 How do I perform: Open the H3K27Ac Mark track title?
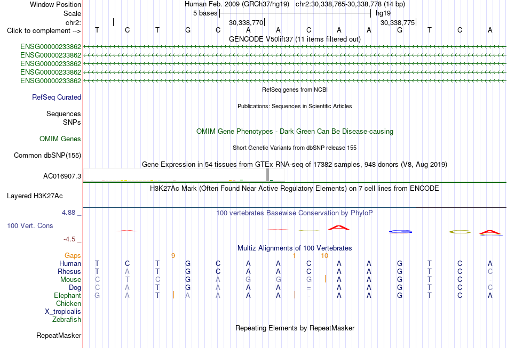click(x=295, y=188)
